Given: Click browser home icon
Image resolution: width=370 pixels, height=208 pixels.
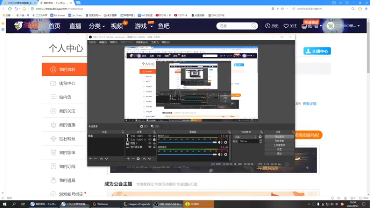Looking at the screenshot, I should (24, 9).
